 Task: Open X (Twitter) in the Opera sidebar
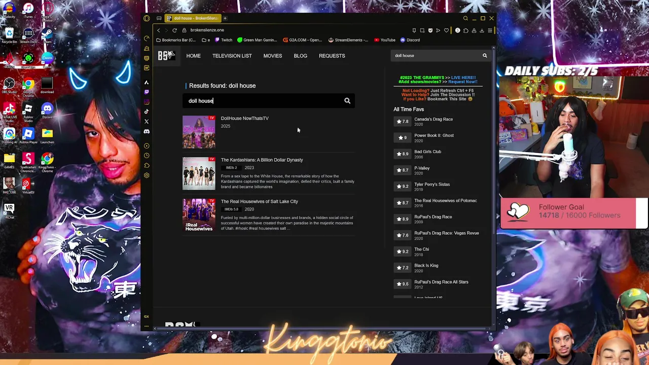click(147, 122)
